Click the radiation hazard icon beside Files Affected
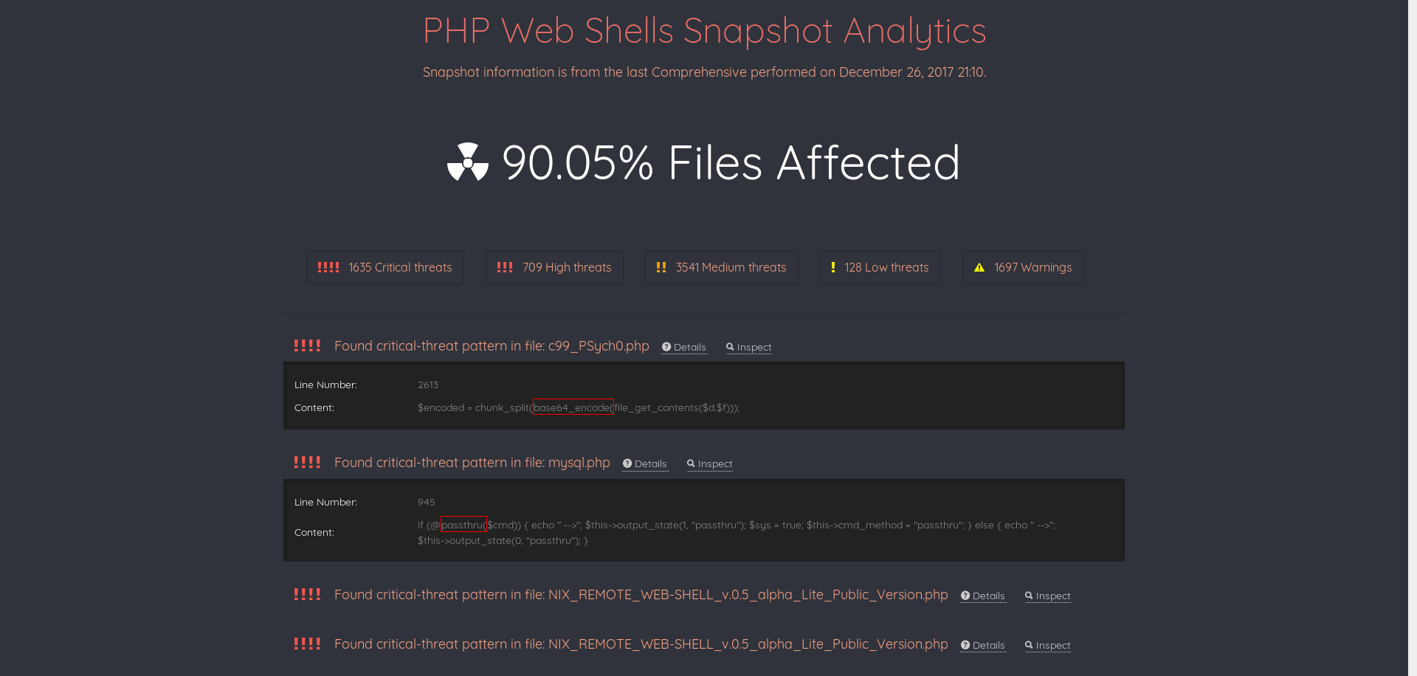The width and height of the screenshot is (1417, 676). point(468,162)
